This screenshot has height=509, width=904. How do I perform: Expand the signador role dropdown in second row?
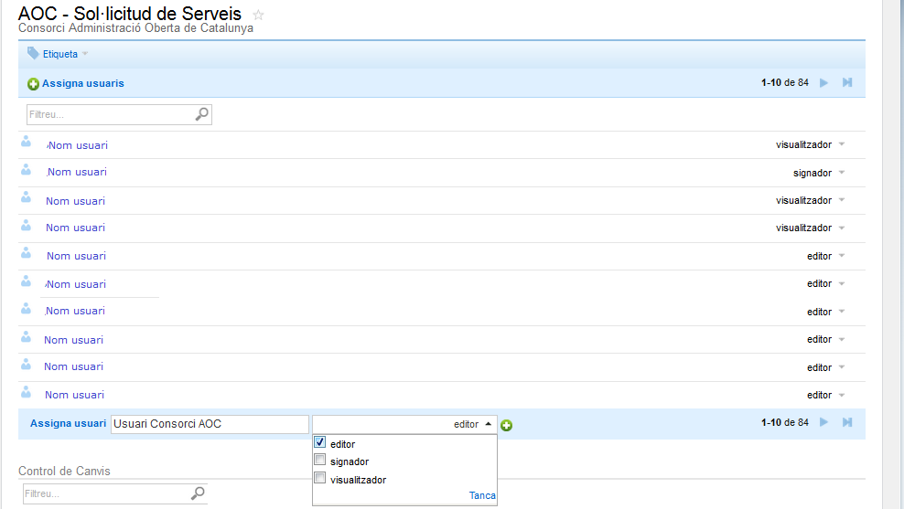pos(841,173)
